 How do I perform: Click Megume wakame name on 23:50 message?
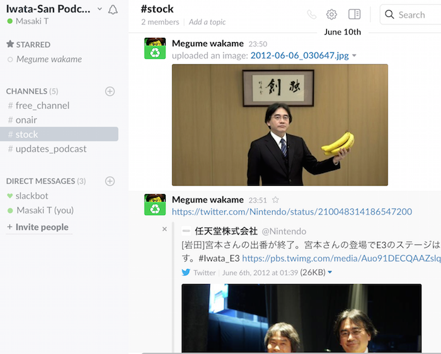208,43
